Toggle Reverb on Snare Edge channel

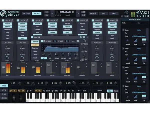pyautogui.click(x=22, y=38)
